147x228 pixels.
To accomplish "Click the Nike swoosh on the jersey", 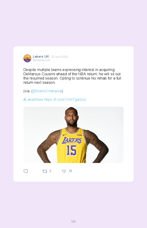I will 65,135.
